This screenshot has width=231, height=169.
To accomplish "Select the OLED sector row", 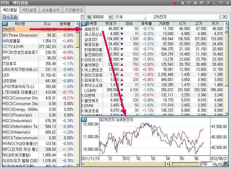I will (x=38, y=161).
